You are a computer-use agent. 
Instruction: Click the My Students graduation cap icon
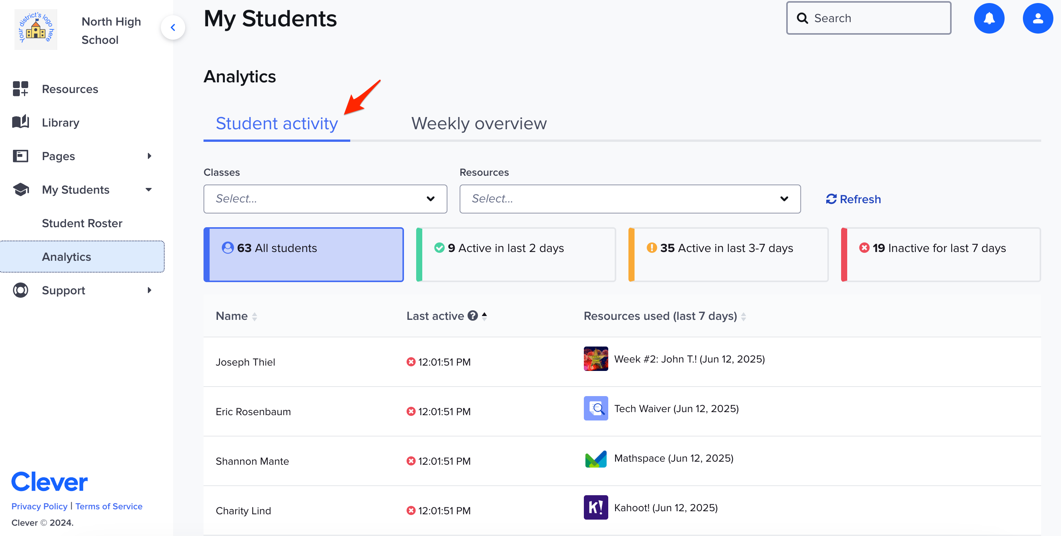[21, 189]
